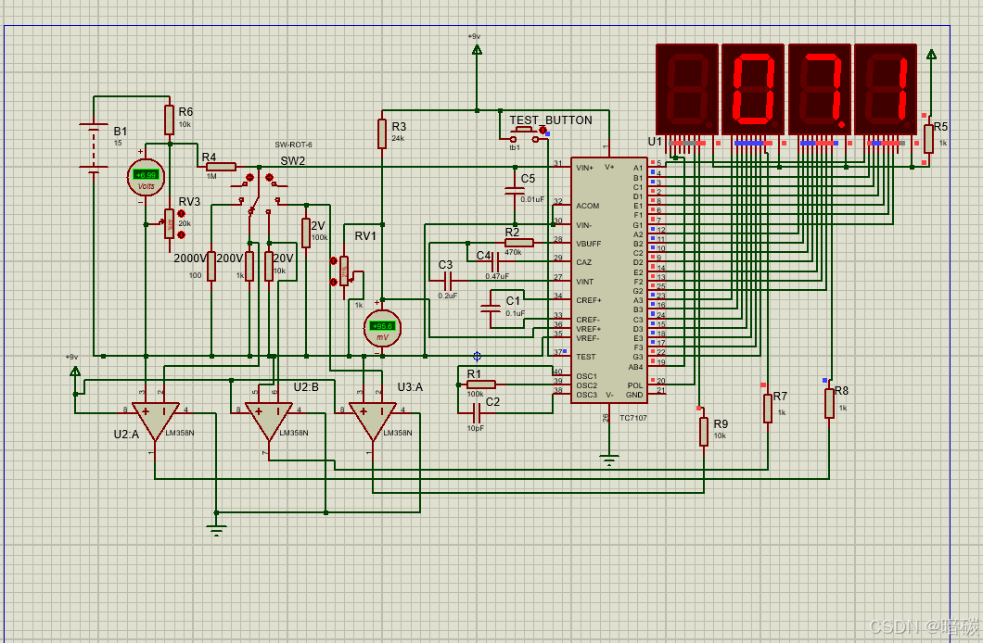Screen dimensions: 983x643
Task: Select the 200V range resistor (1k)
Action: [x=249, y=266]
